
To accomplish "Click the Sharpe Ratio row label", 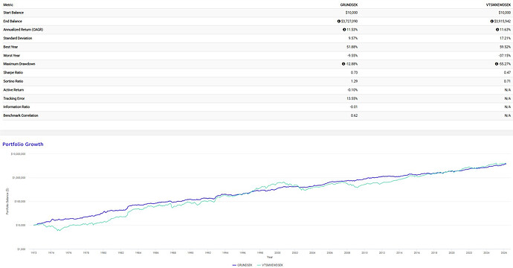I will [x=13, y=72].
